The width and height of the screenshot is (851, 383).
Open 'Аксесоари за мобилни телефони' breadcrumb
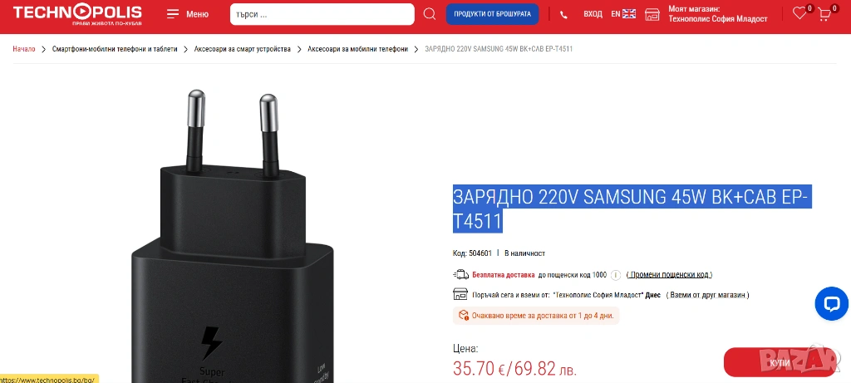(357, 49)
